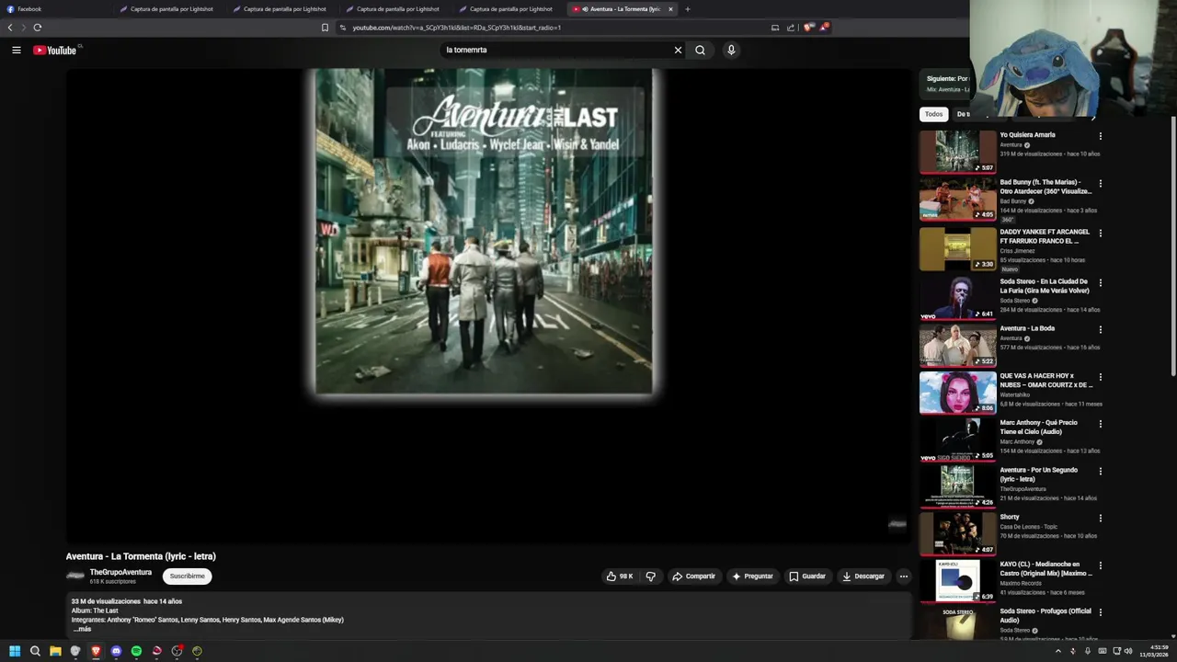Screen dimensions: 1177x662
Task: Share the page URL from the address bar
Action: pyautogui.click(x=791, y=28)
